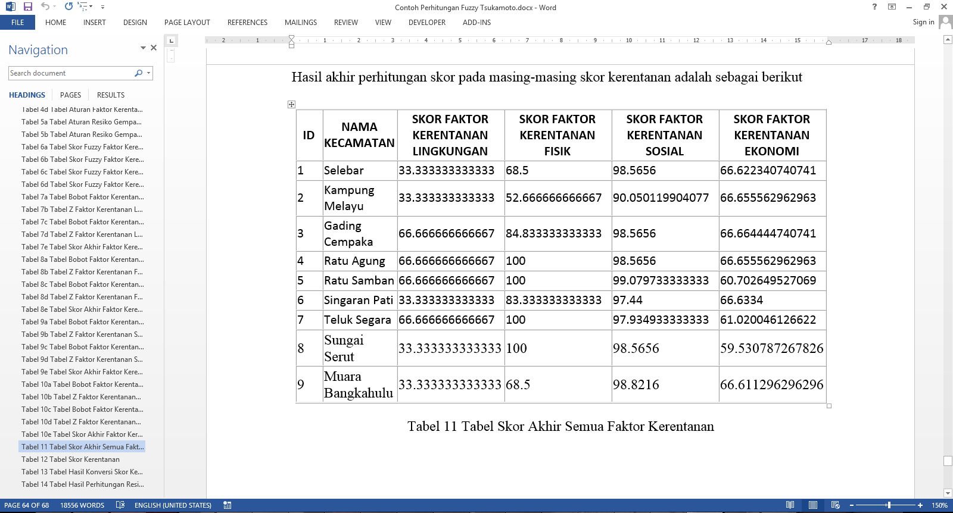Go to heading Tabel 12 Tabel Skor Kerentanan
This screenshot has width=953, height=513.
pos(70,459)
